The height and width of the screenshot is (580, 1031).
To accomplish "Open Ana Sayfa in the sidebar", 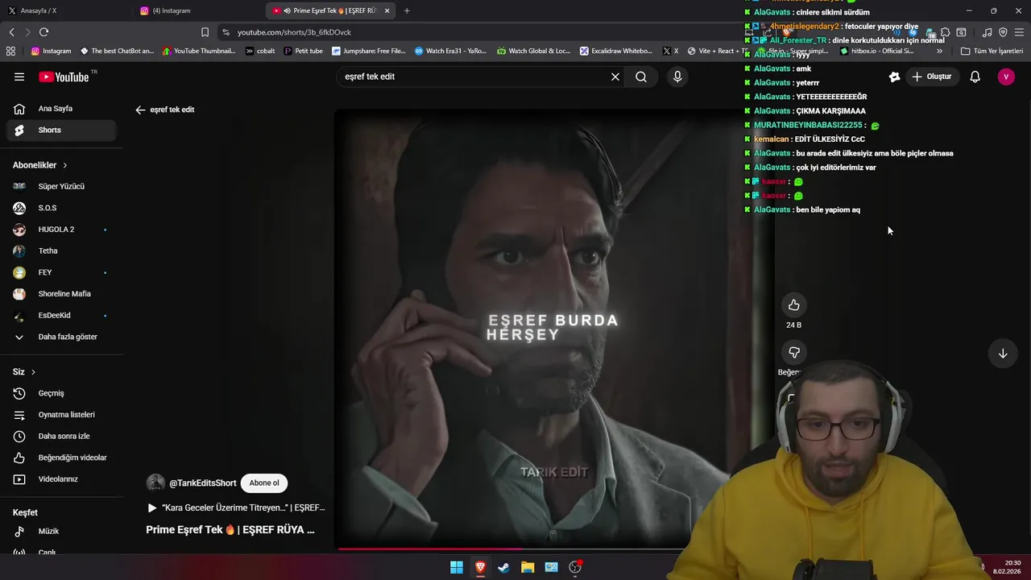I will click(x=60, y=109).
